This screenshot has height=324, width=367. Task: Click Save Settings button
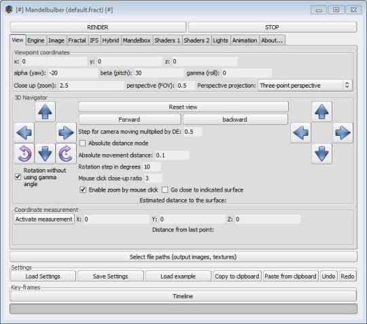(111, 276)
